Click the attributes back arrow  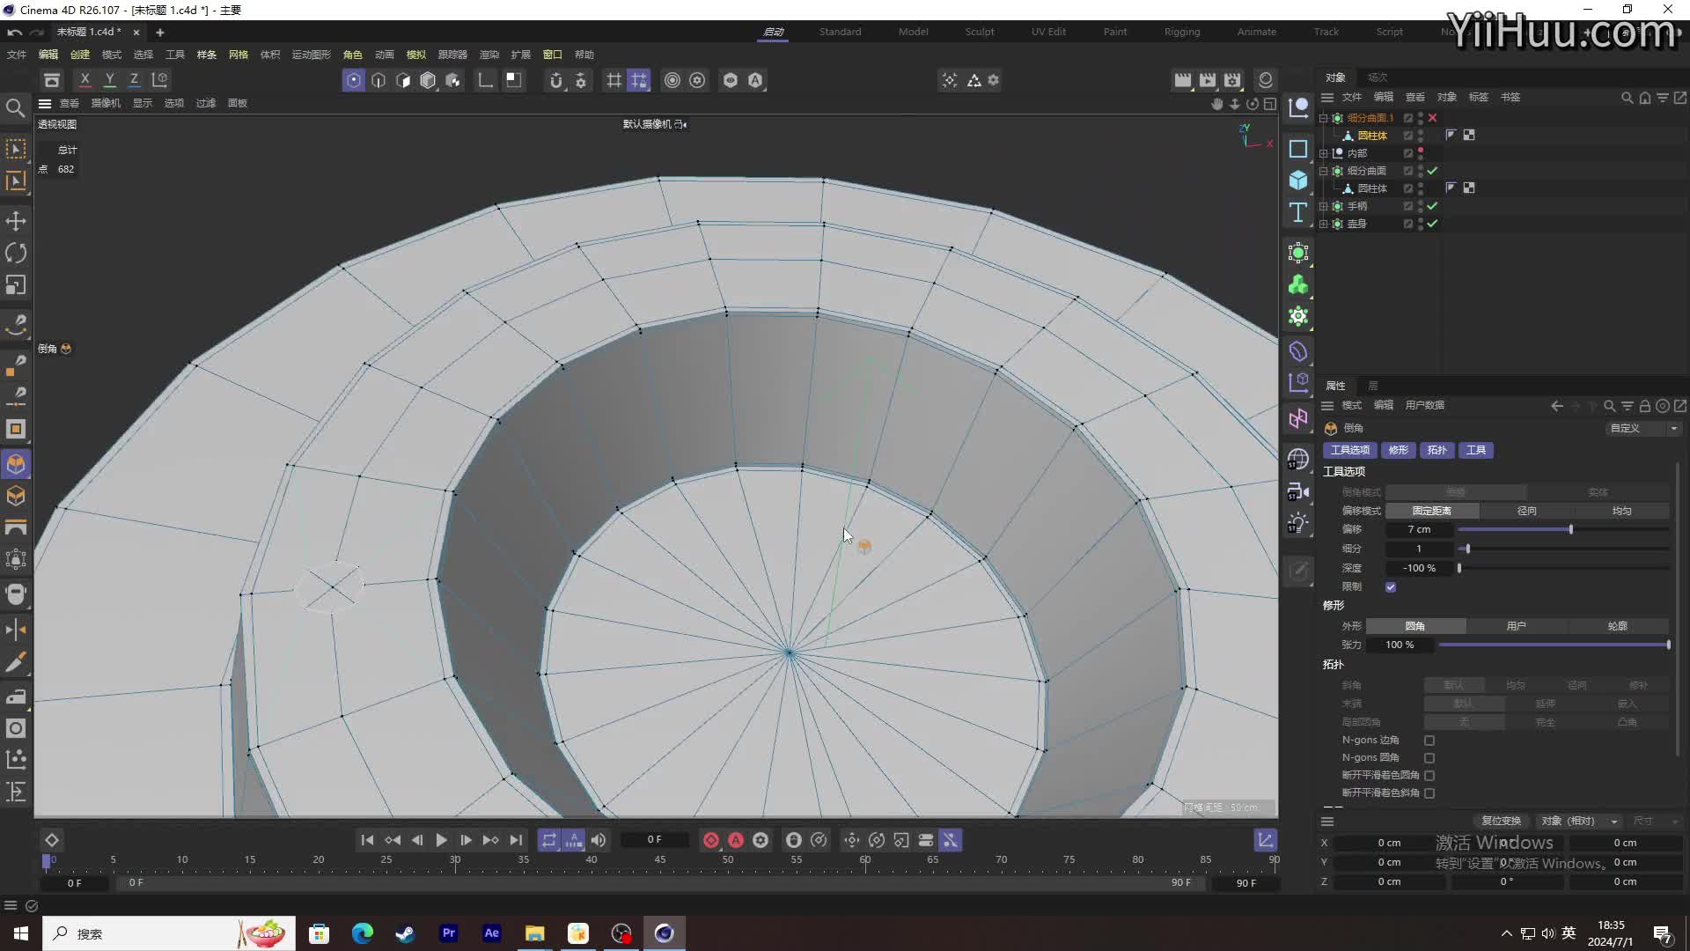pyautogui.click(x=1557, y=406)
